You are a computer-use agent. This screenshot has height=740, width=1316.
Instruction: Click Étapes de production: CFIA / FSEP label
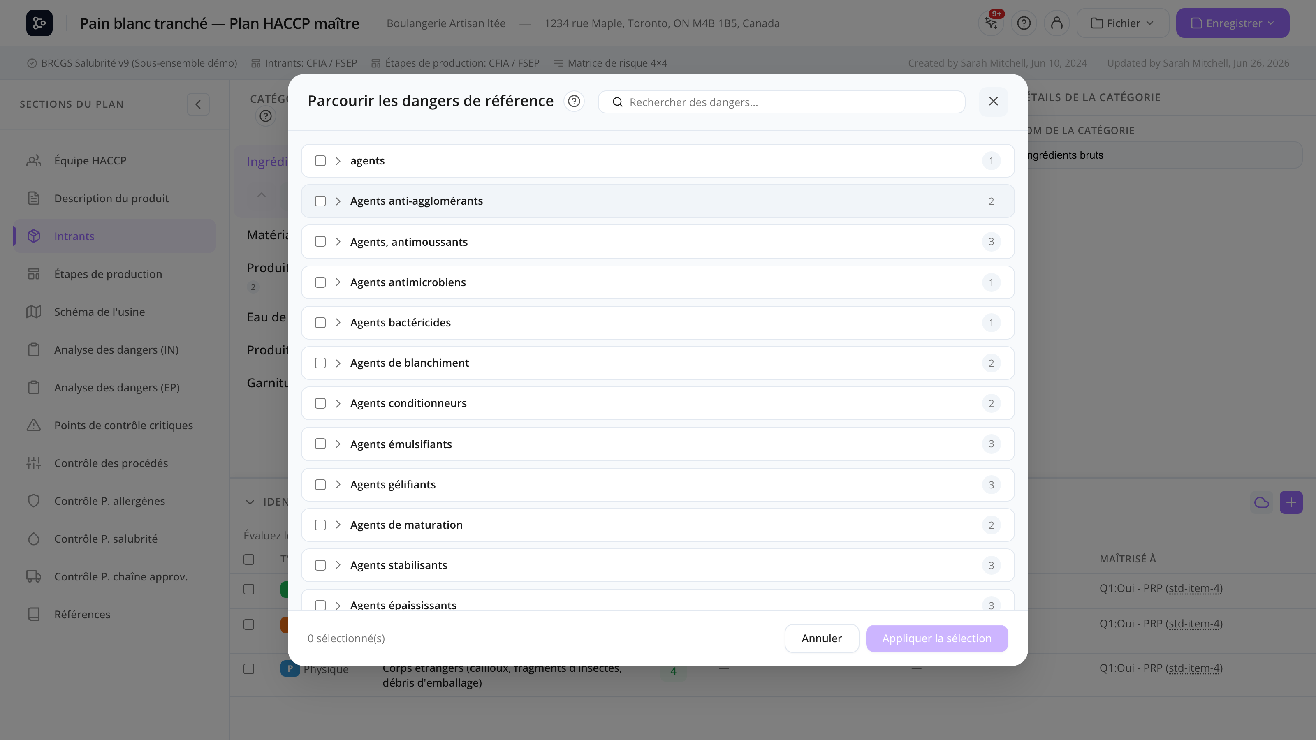[x=462, y=63]
